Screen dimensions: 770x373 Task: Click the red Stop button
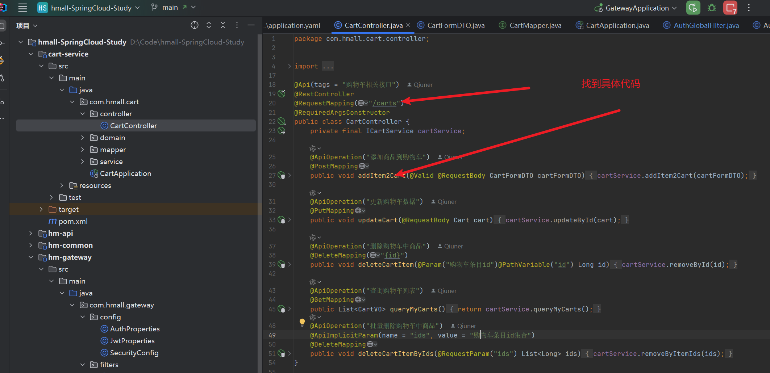pos(730,8)
